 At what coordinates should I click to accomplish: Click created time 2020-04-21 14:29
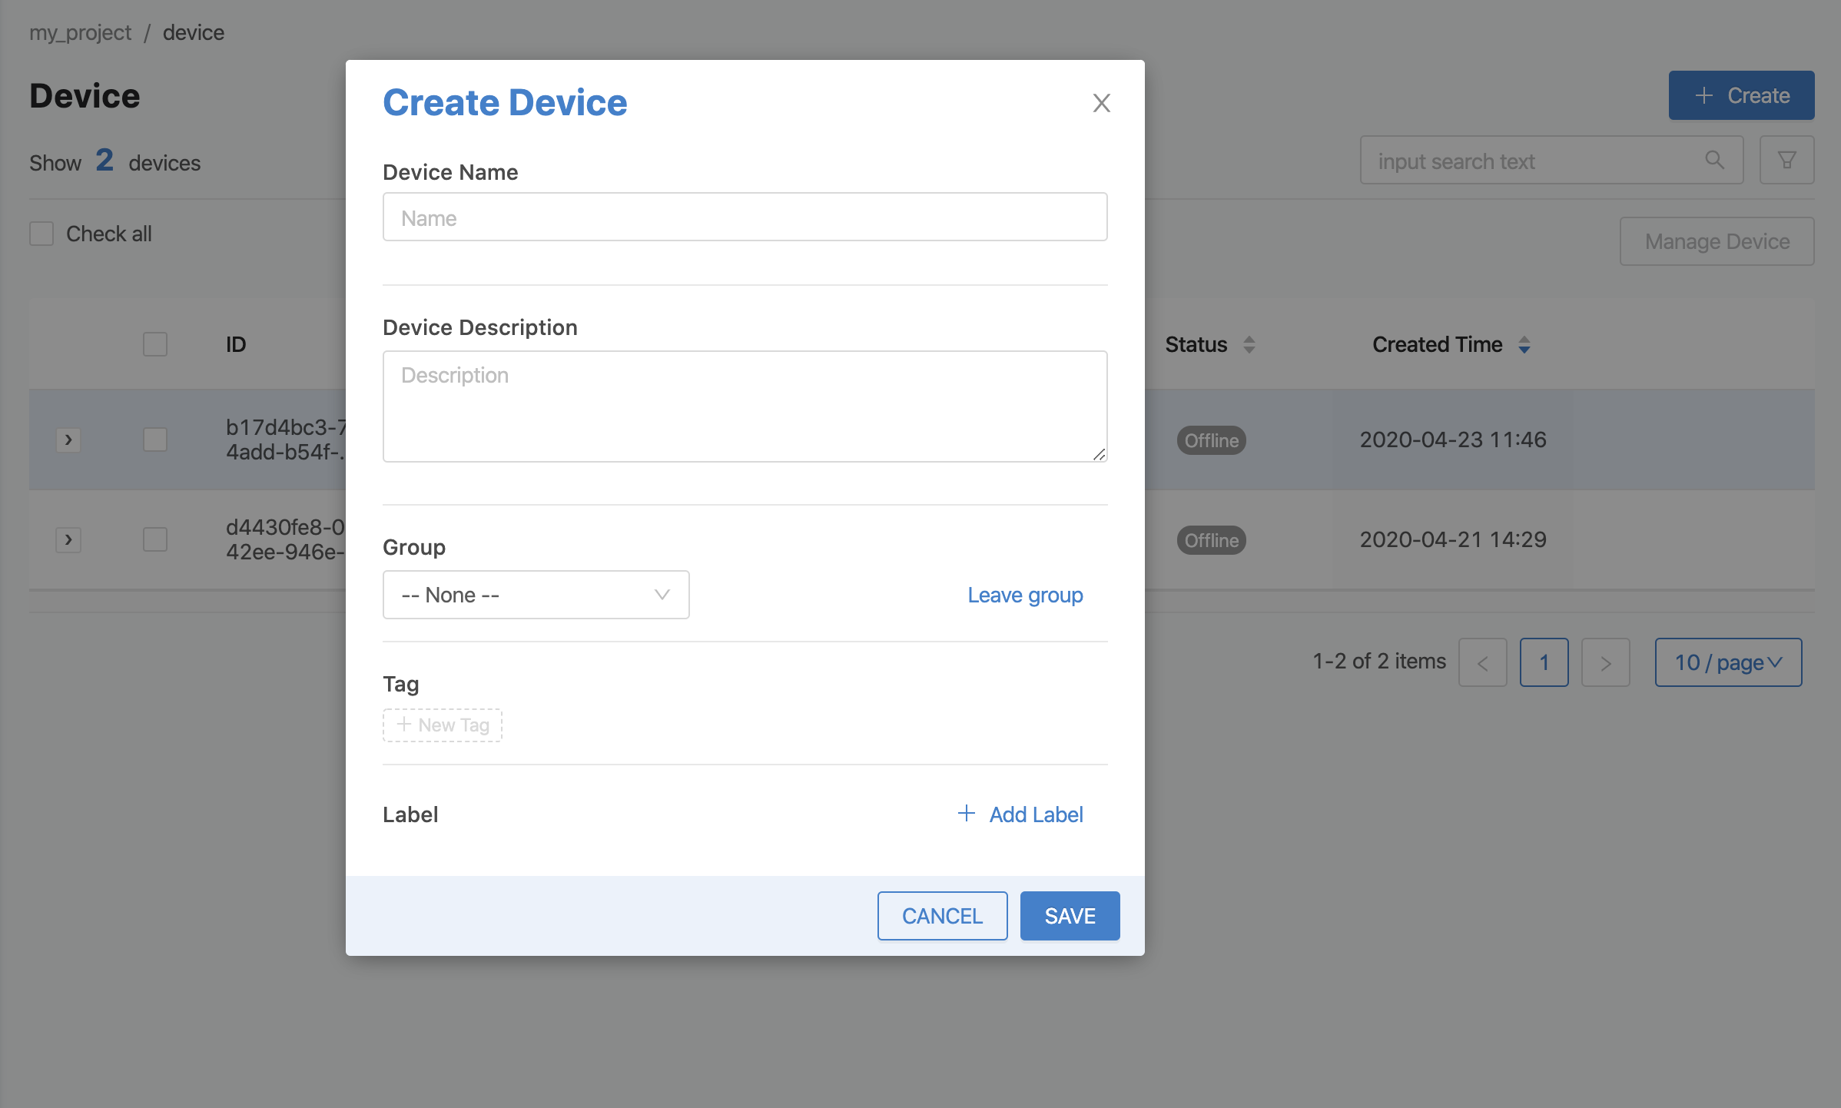click(1453, 539)
